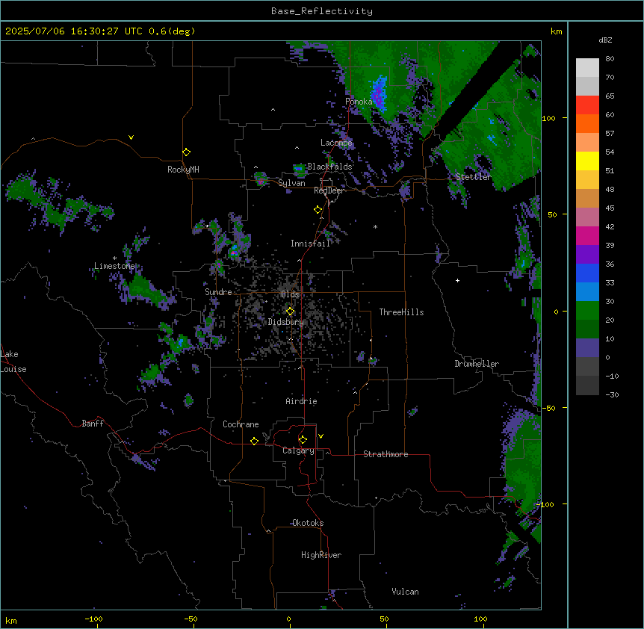The image size is (644, 629).
Task: Click the 100 tick on the bottom axis
Action: [x=480, y=619]
